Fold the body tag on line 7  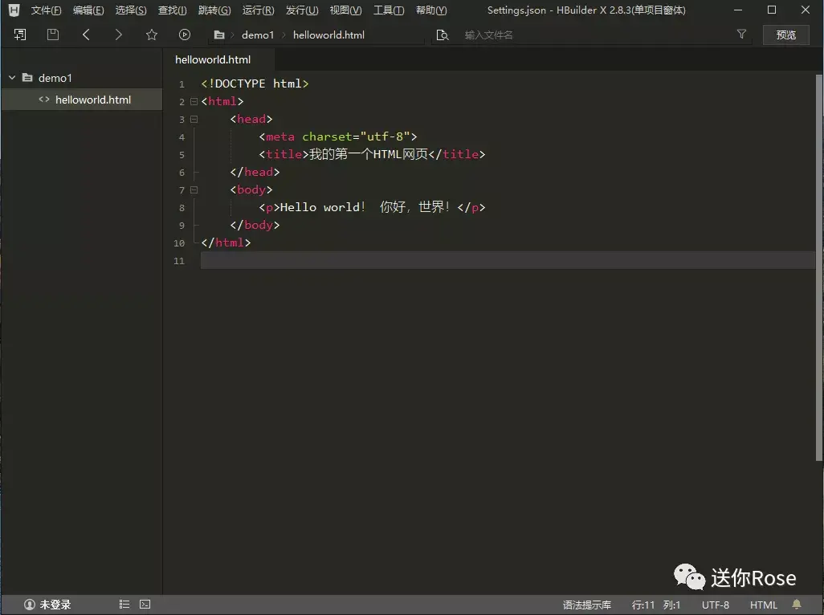[x=194, y=190]
